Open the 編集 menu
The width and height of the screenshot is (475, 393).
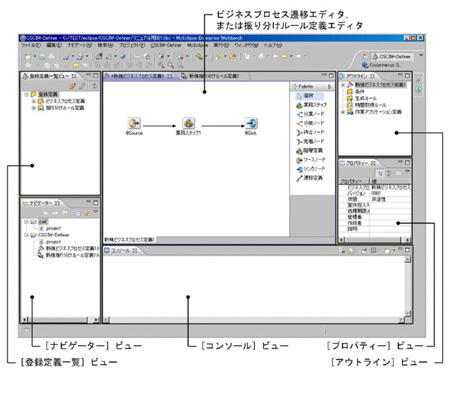[x=54, y=45]
